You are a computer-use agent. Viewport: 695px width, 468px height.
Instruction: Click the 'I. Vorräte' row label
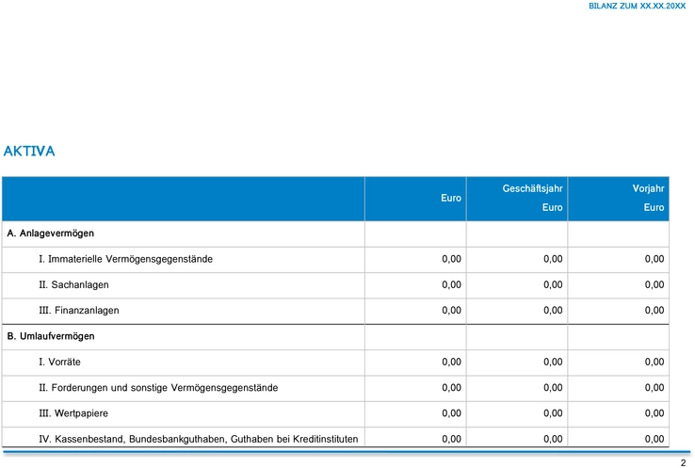pos(59,362)
